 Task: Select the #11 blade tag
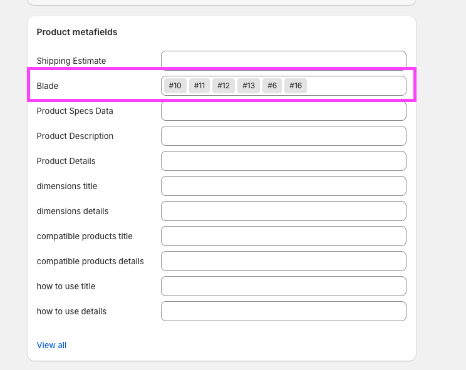coord(199,86)
